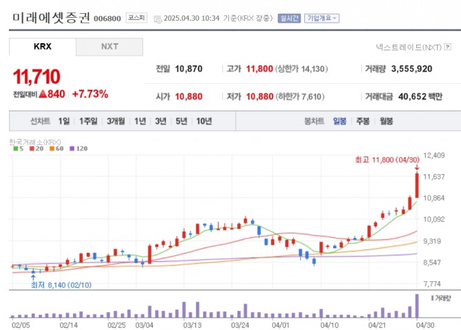Select the 3개월 line chart period
This screenshot has width=461, height=330.
click(116, 121)
